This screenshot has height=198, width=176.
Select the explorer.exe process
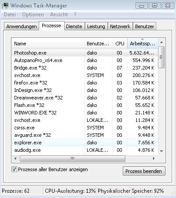pos(84,143)
